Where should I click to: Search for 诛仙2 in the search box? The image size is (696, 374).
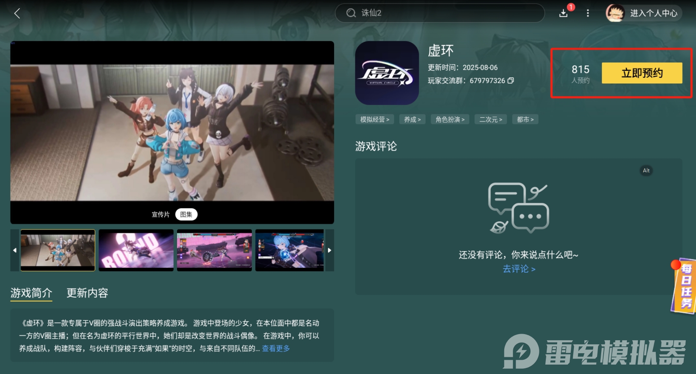pyautogui.click(x=440, y=13)
